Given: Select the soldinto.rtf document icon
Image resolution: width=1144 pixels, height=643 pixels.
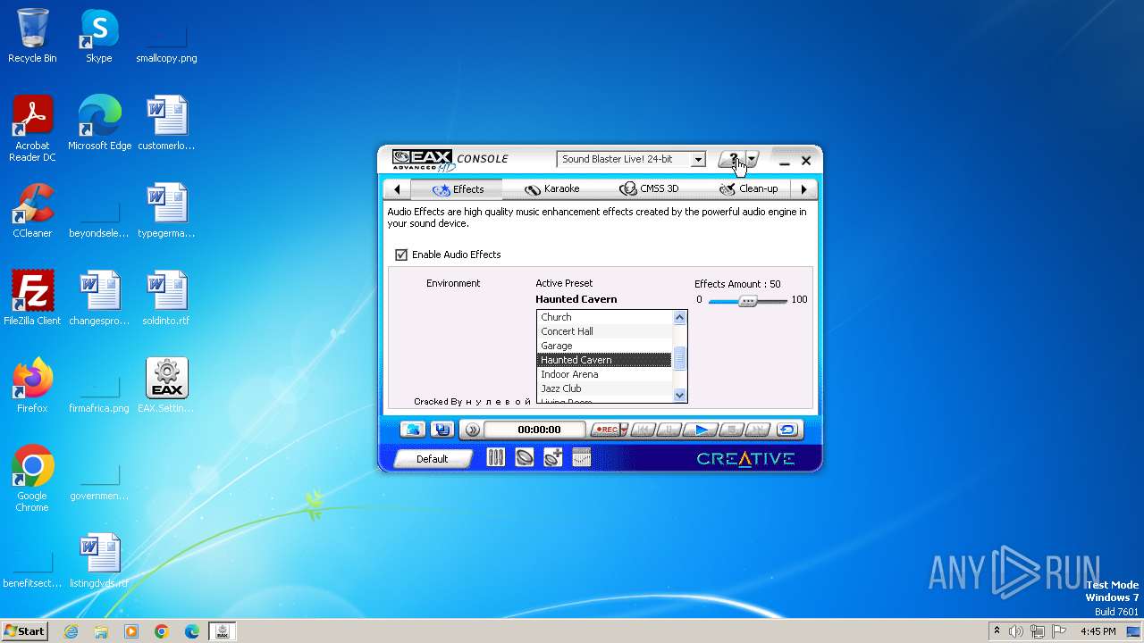Looking at the screenshot, I should (166, 298).
